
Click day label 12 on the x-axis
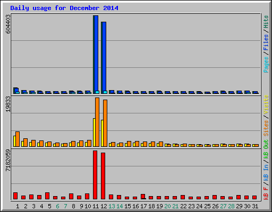[x=104, y=206]
